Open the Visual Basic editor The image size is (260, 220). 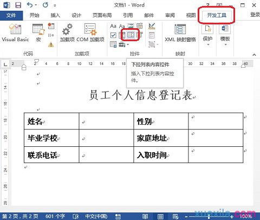click(15, 33)
